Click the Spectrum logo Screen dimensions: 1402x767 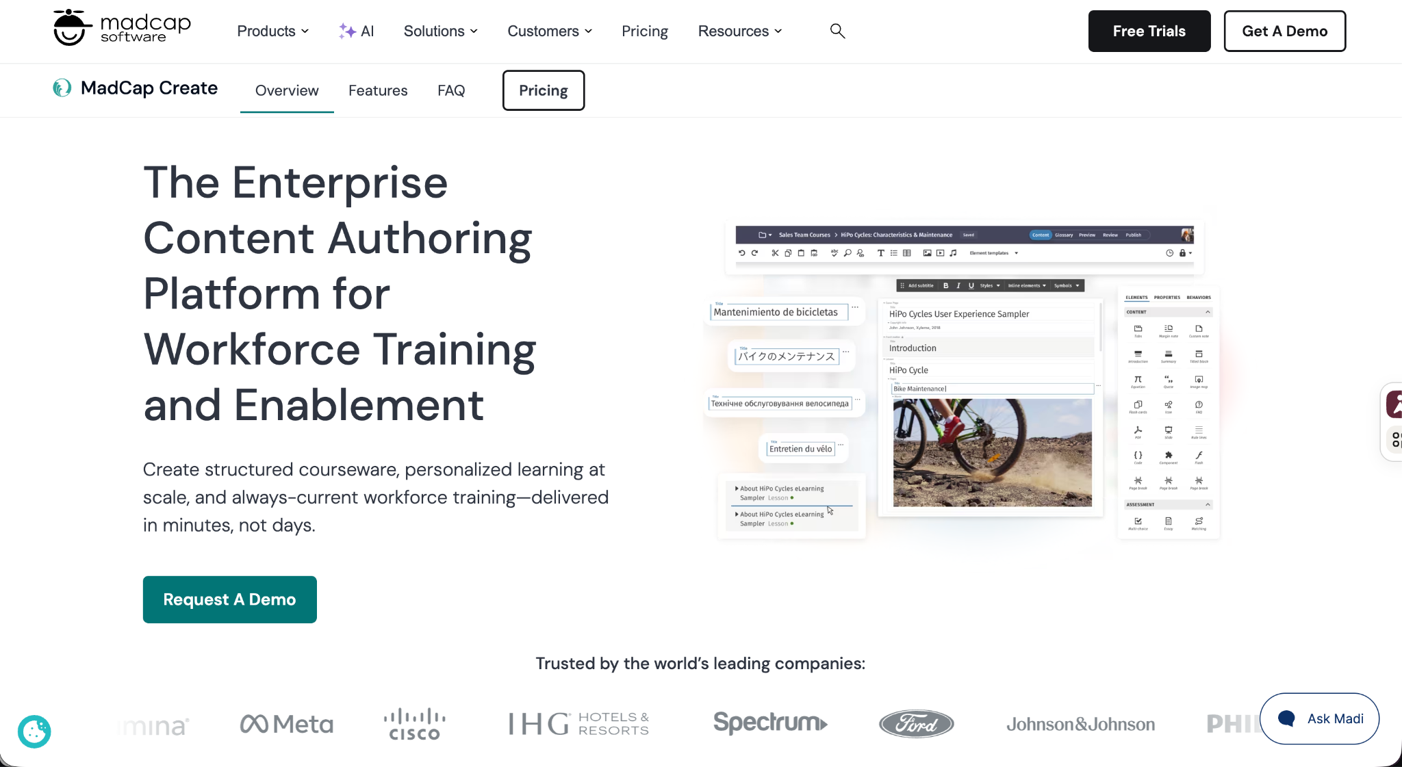[x=770, y=723]
